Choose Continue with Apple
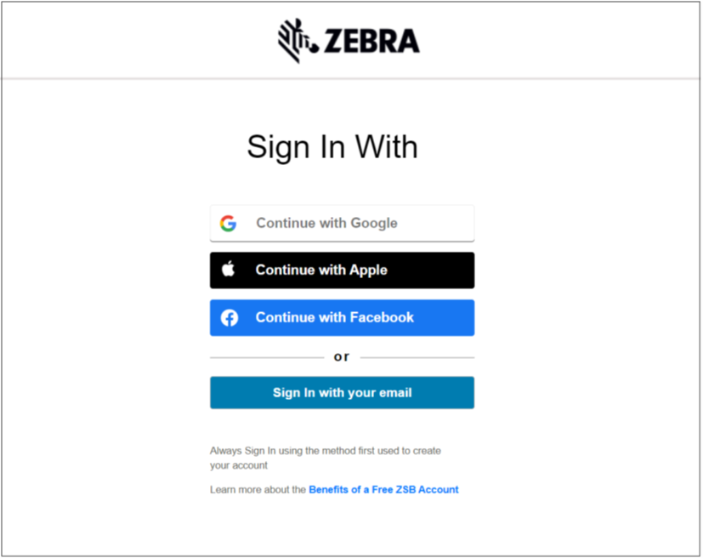Screen dimensions: 703x558 tap(342, 270)
